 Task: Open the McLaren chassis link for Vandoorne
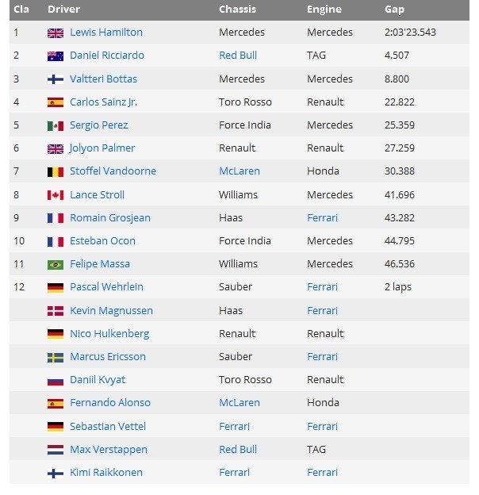(240, 171)
